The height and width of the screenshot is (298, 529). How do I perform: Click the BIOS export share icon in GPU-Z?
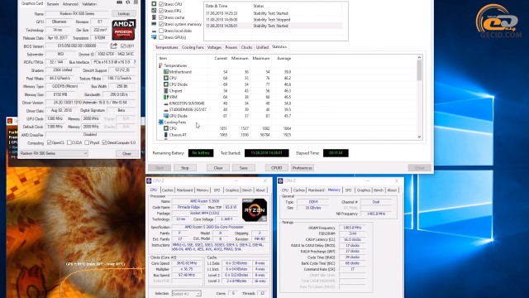click(114, 46)
